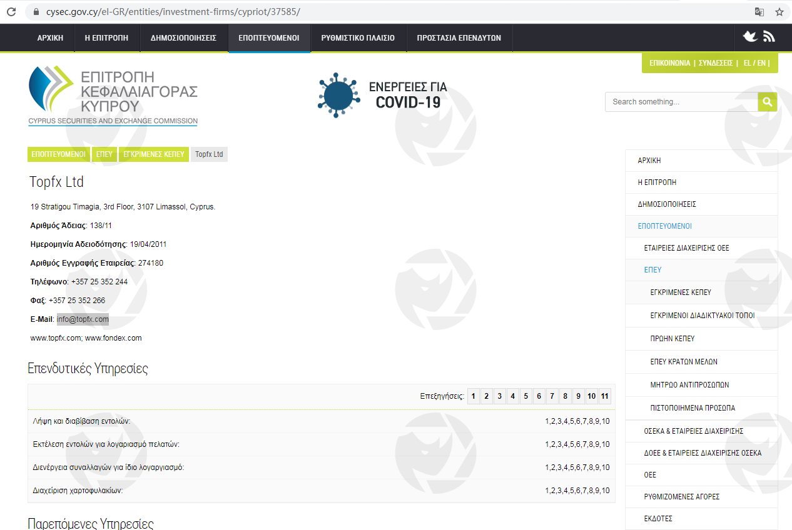Open ΠΡΟΣΤΑΣΙΑ ΕΠΕΝΔΥΤΩΝ in top menu

pyautogui.click(x=459, y=38)
